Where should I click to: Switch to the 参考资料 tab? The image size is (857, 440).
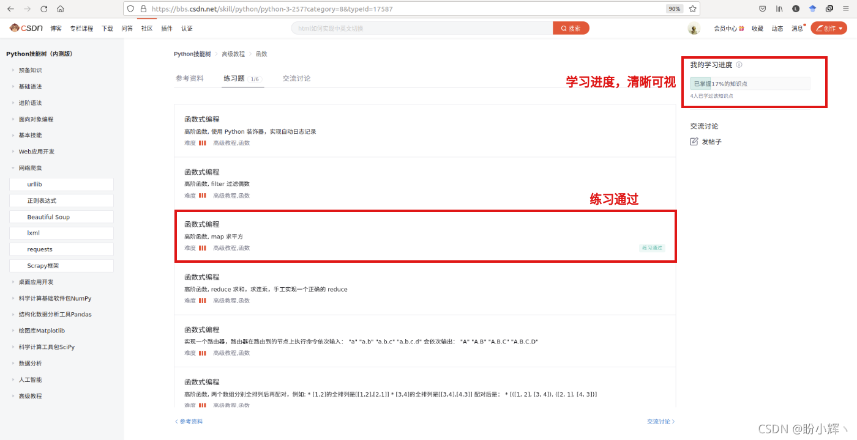coord(189,79)
